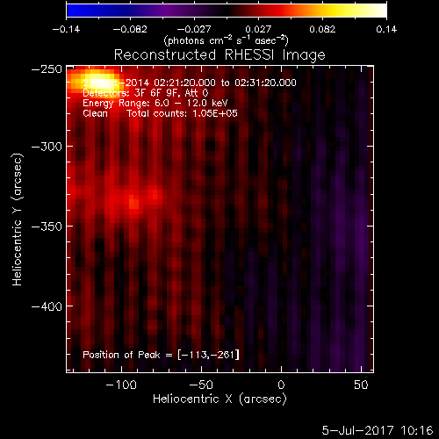Image resolution: width=439 pixels, height=439 pixels.
Task: Click the 'Clean' algorithm label
Action: tap(95, 113)
